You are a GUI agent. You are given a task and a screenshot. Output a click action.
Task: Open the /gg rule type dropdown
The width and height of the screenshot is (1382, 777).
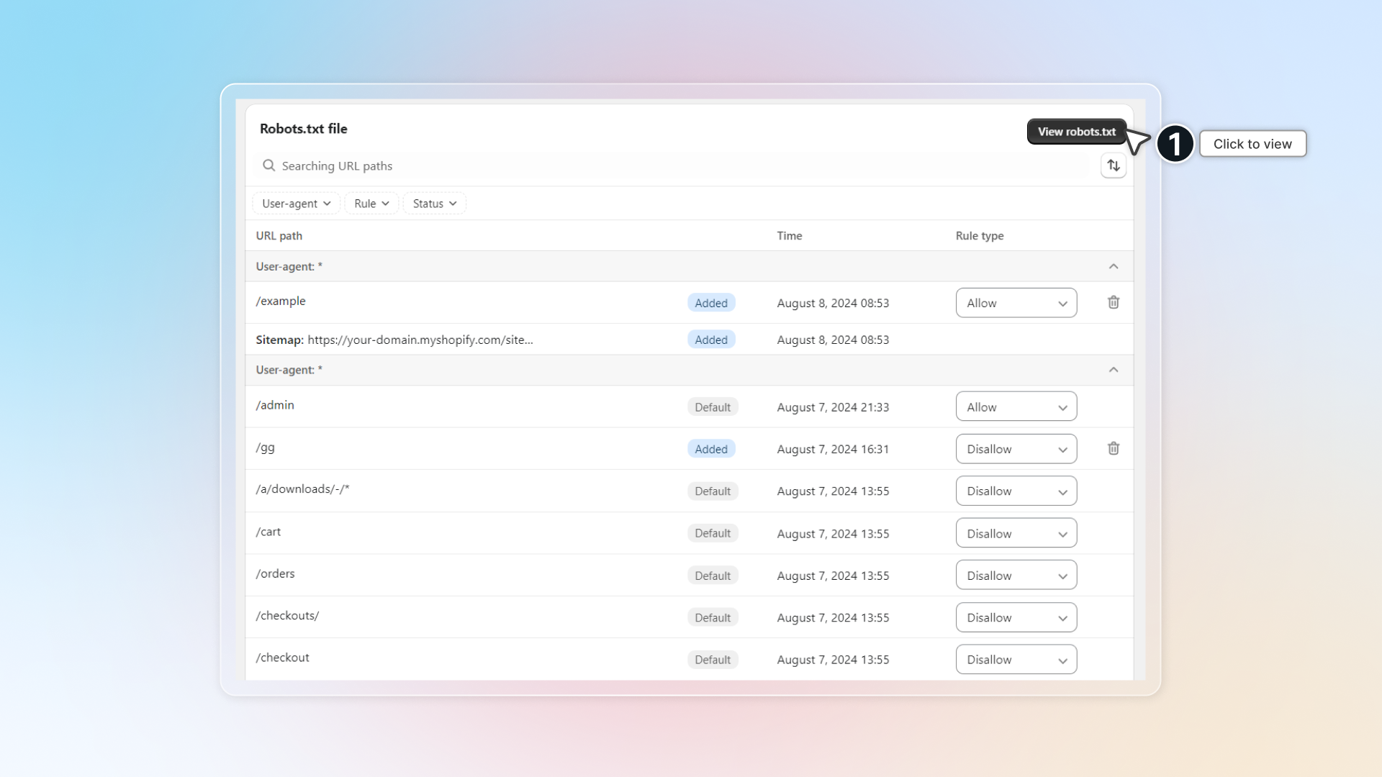(x=1016, y=449)
